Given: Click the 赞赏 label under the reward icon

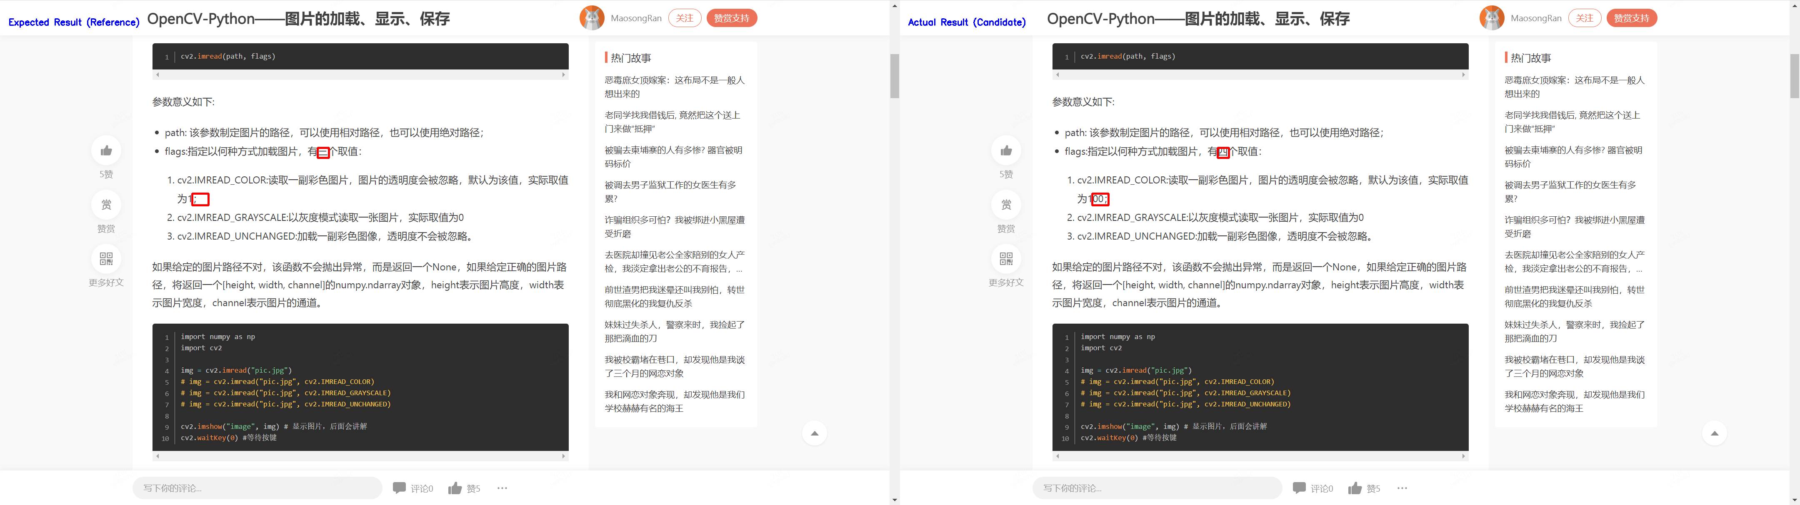Looking at the screenshot, I should (x=105, y=228).
